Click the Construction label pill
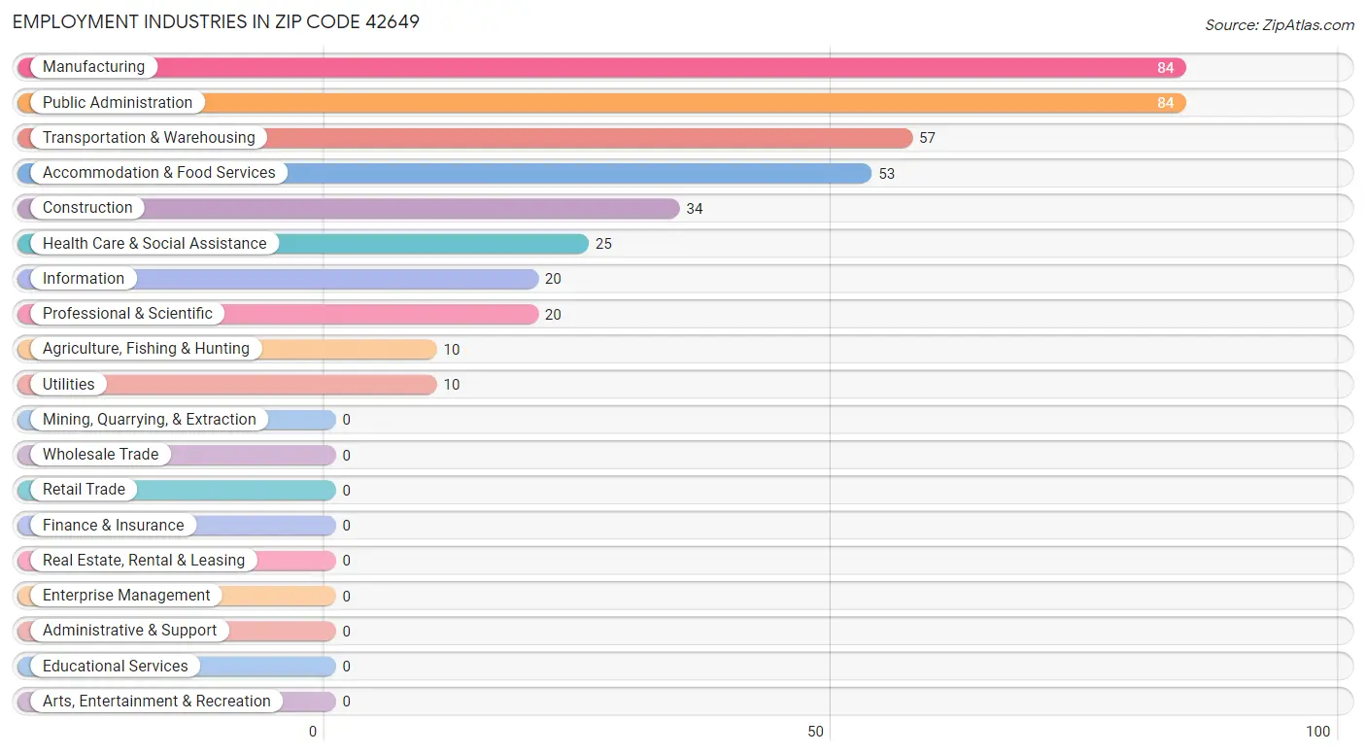1366x754 pixels. pyautogui.click(x=87, y=208)
